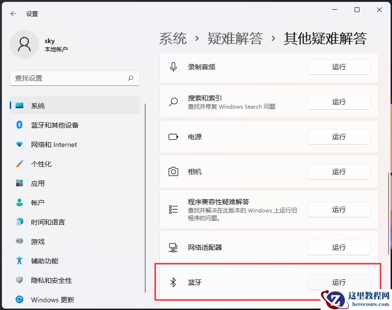Switch to 帐户 settings
Image resolution: width=392 pixels, height=310 pixels.
coord(37,203)
